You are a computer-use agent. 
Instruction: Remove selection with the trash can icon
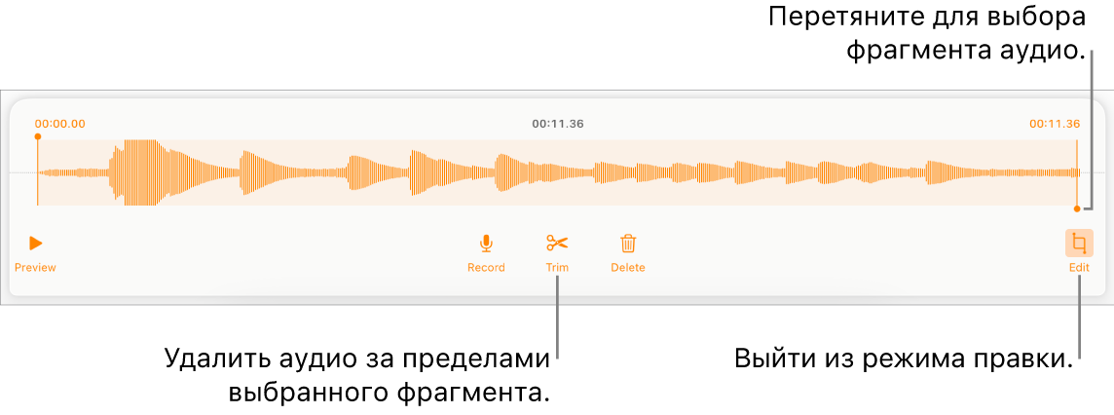pos(628,244)
